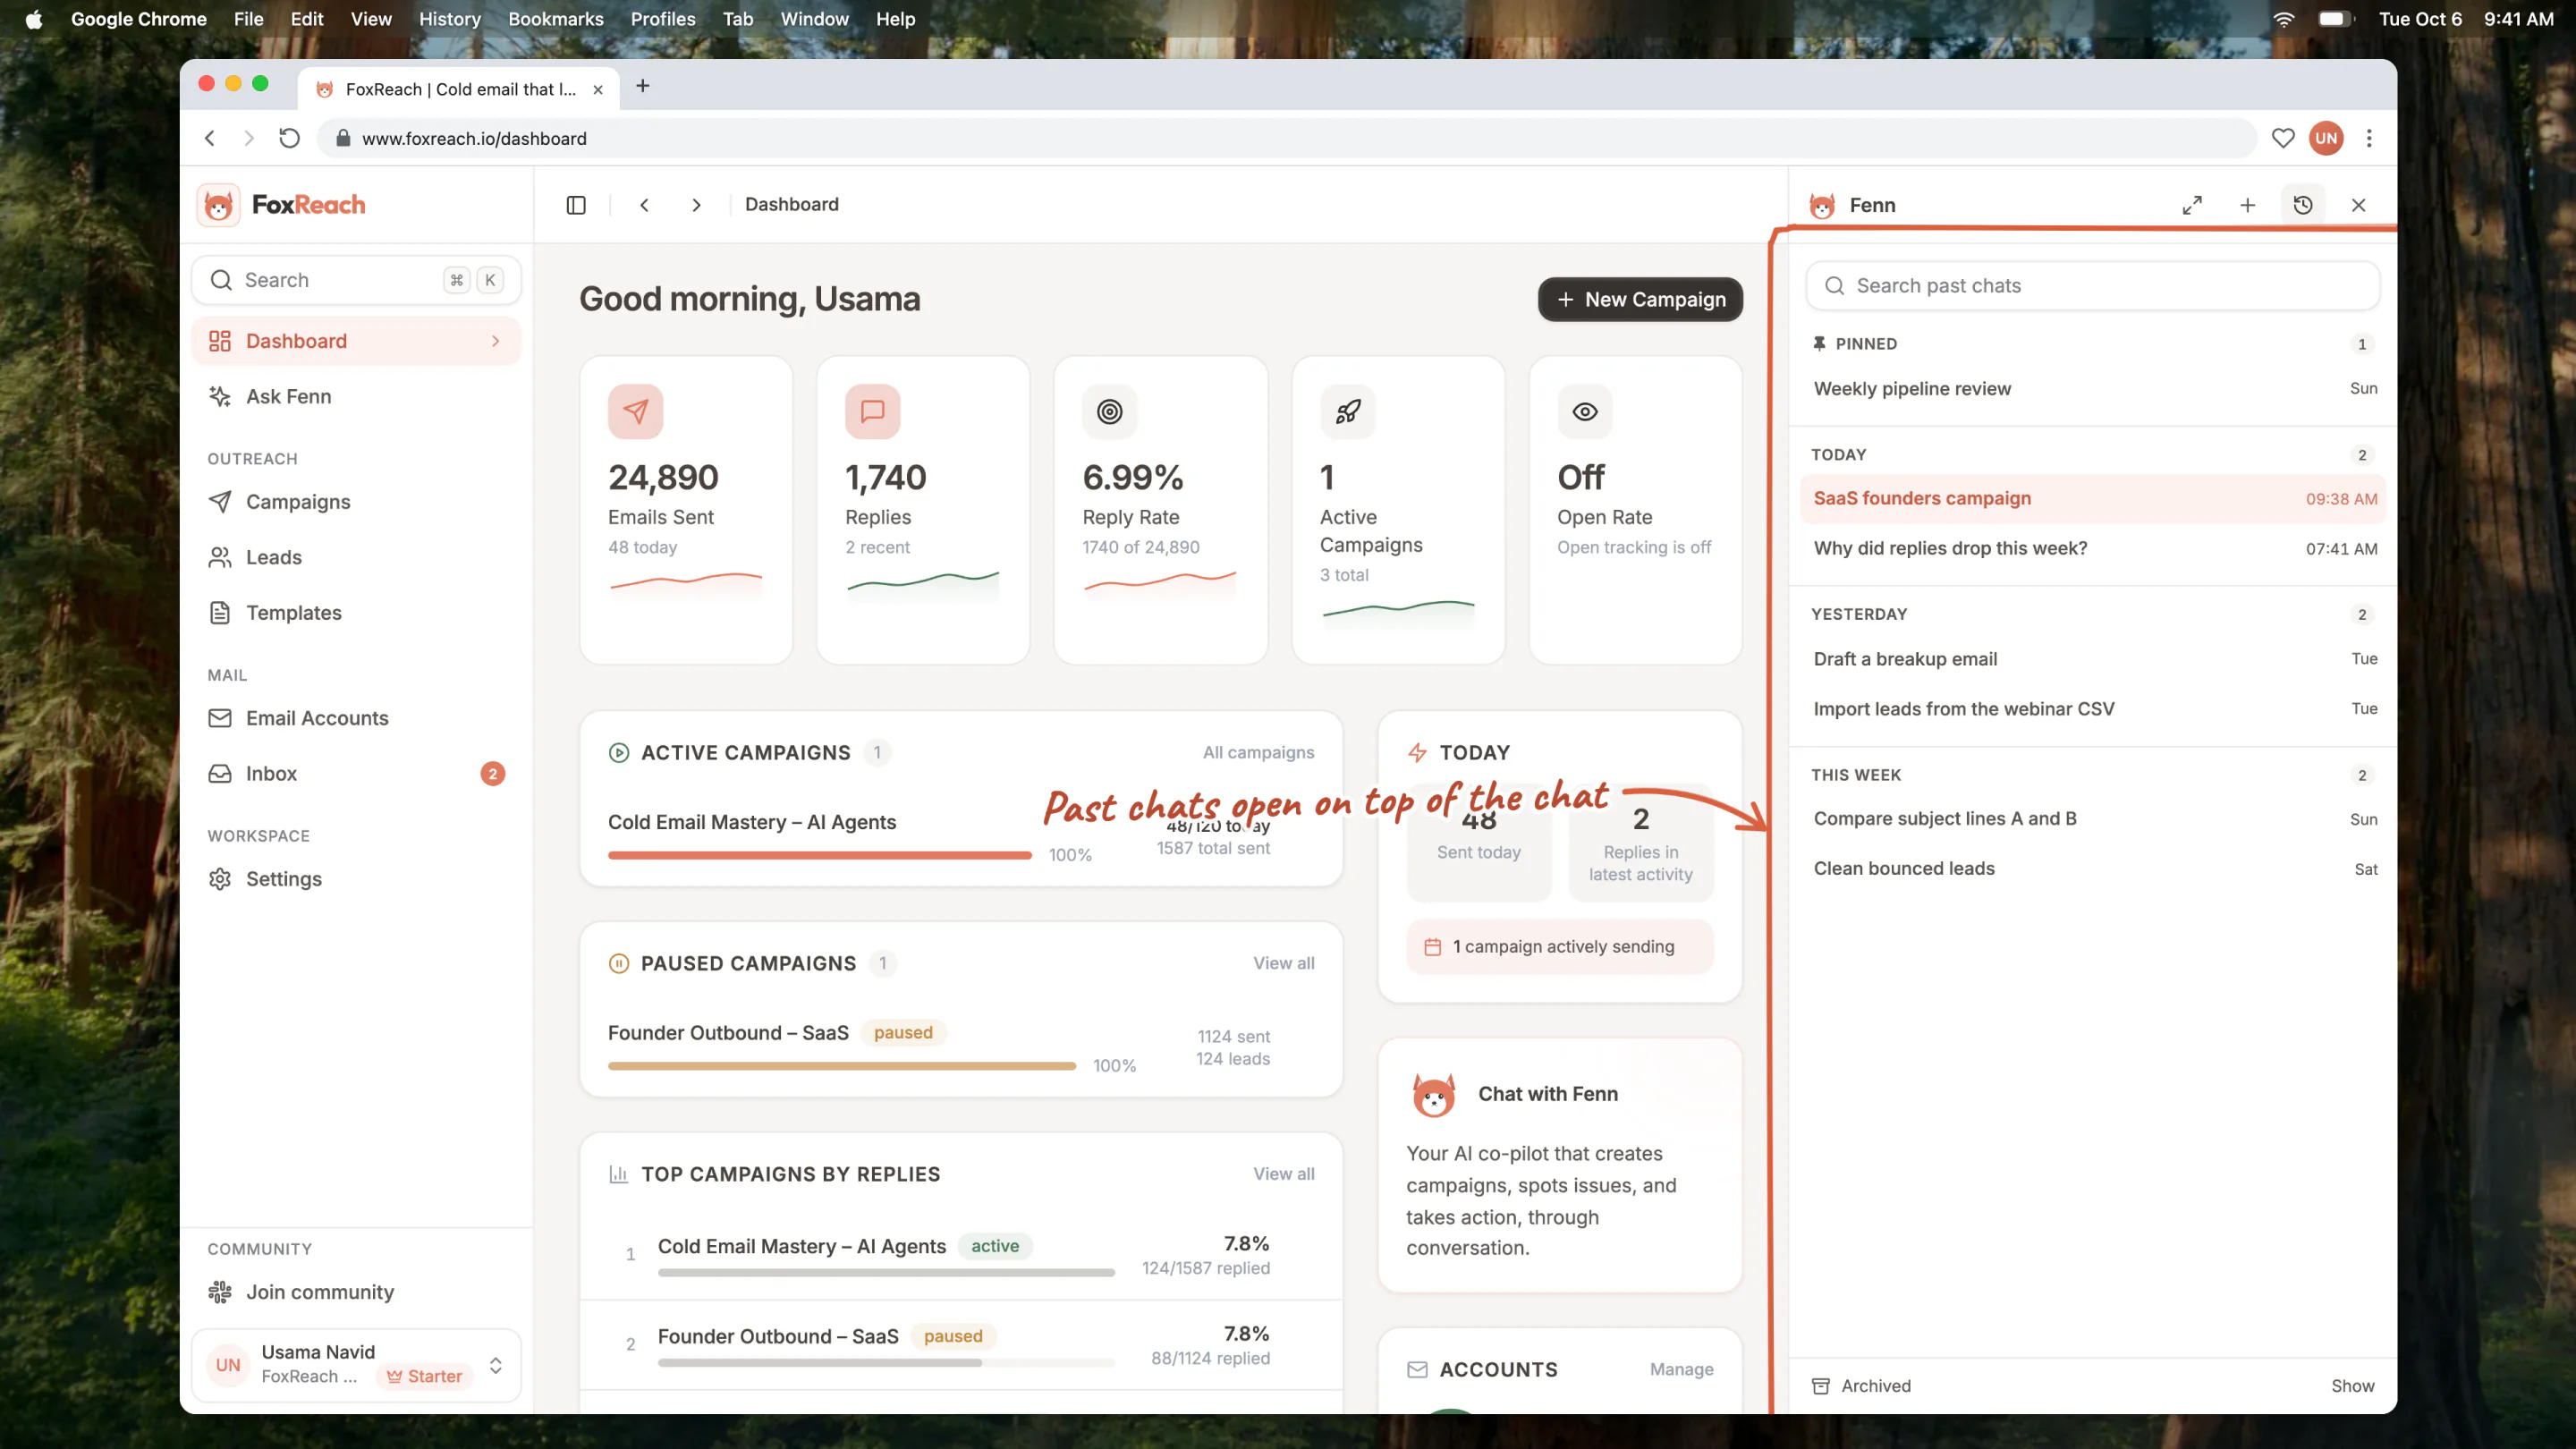Open workspace Settings

pos(356,879)
